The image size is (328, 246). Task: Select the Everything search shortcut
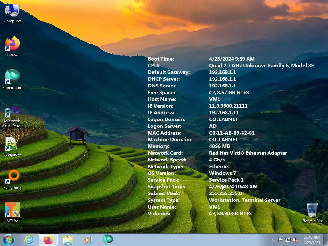pyautogui.click(x=12, y=180)
